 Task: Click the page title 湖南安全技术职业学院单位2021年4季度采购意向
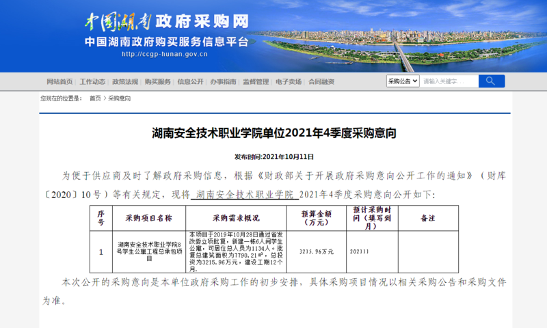[x=274, y=133]
